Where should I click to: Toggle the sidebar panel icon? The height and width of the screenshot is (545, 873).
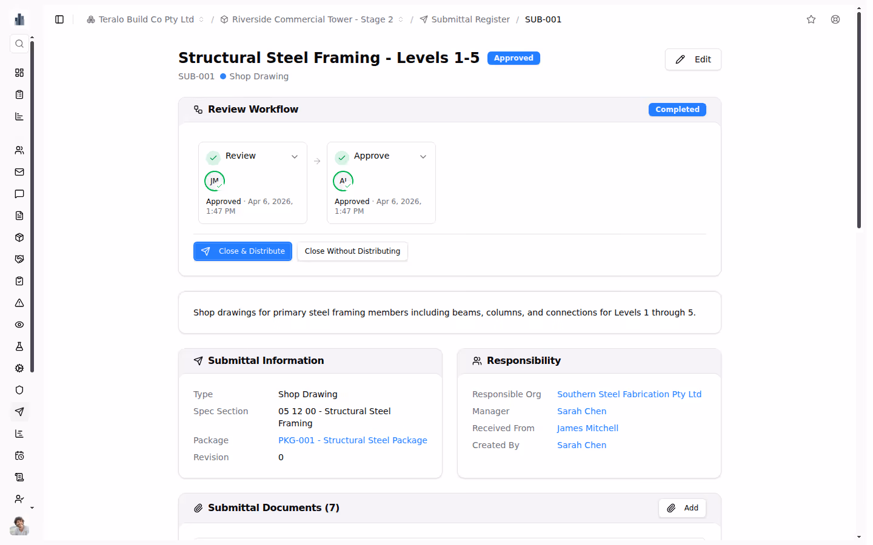click(59, 19)
